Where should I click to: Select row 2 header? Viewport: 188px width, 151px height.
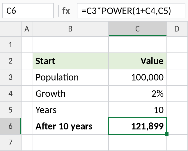[x=10, y=61]
